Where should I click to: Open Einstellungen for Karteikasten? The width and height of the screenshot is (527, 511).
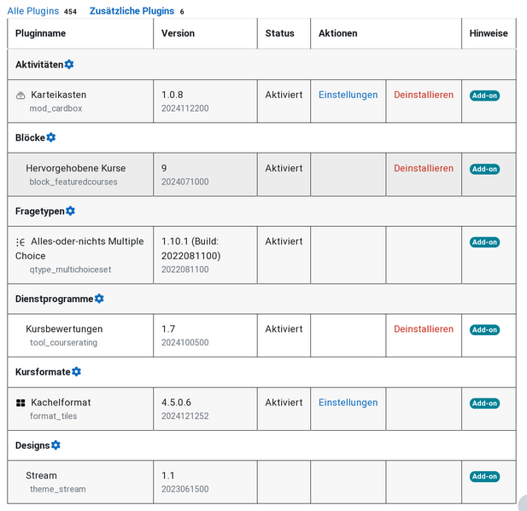(x=348, y=95)
